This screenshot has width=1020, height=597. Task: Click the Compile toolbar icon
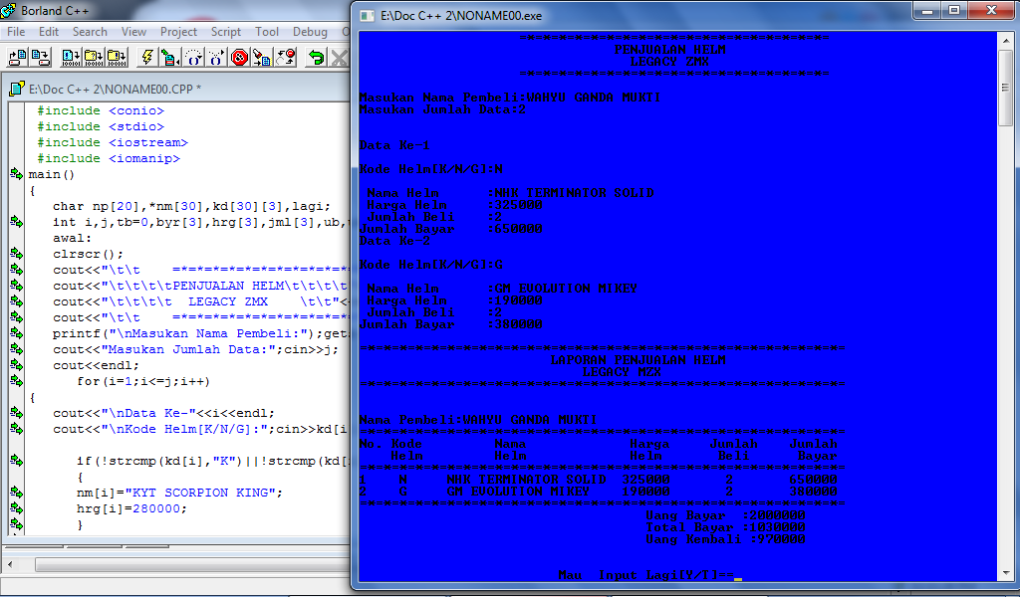(71, 57)
